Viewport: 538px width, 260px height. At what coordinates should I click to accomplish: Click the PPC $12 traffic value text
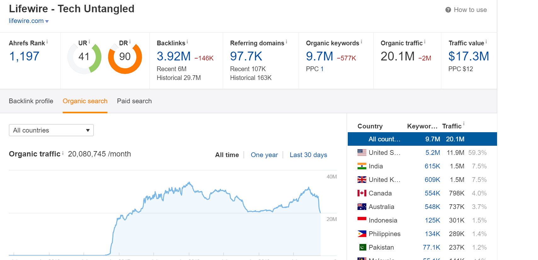click(461, 69)
